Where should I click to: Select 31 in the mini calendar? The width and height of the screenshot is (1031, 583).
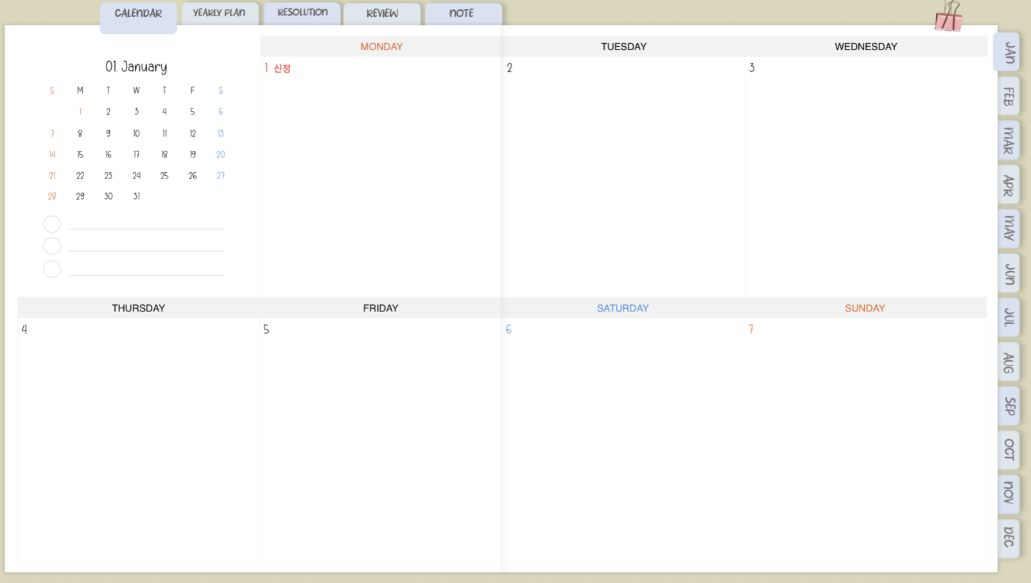pos(136,196)
